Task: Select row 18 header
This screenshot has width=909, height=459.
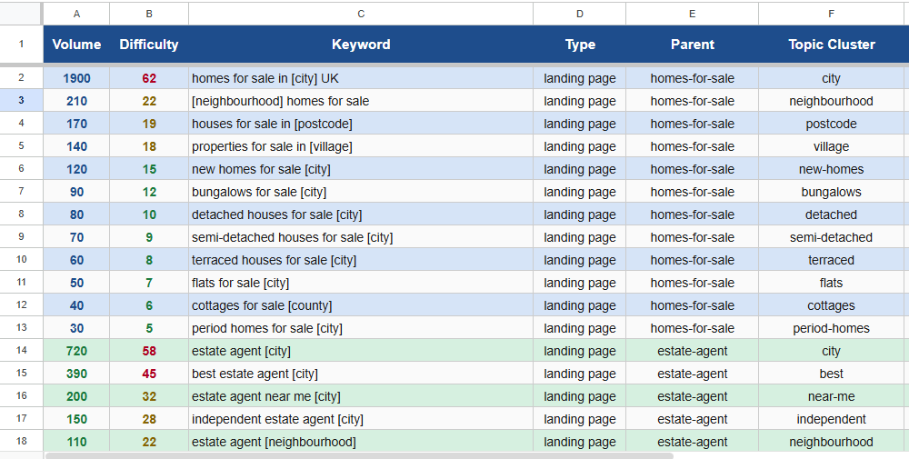Action: tap(21, 441)
